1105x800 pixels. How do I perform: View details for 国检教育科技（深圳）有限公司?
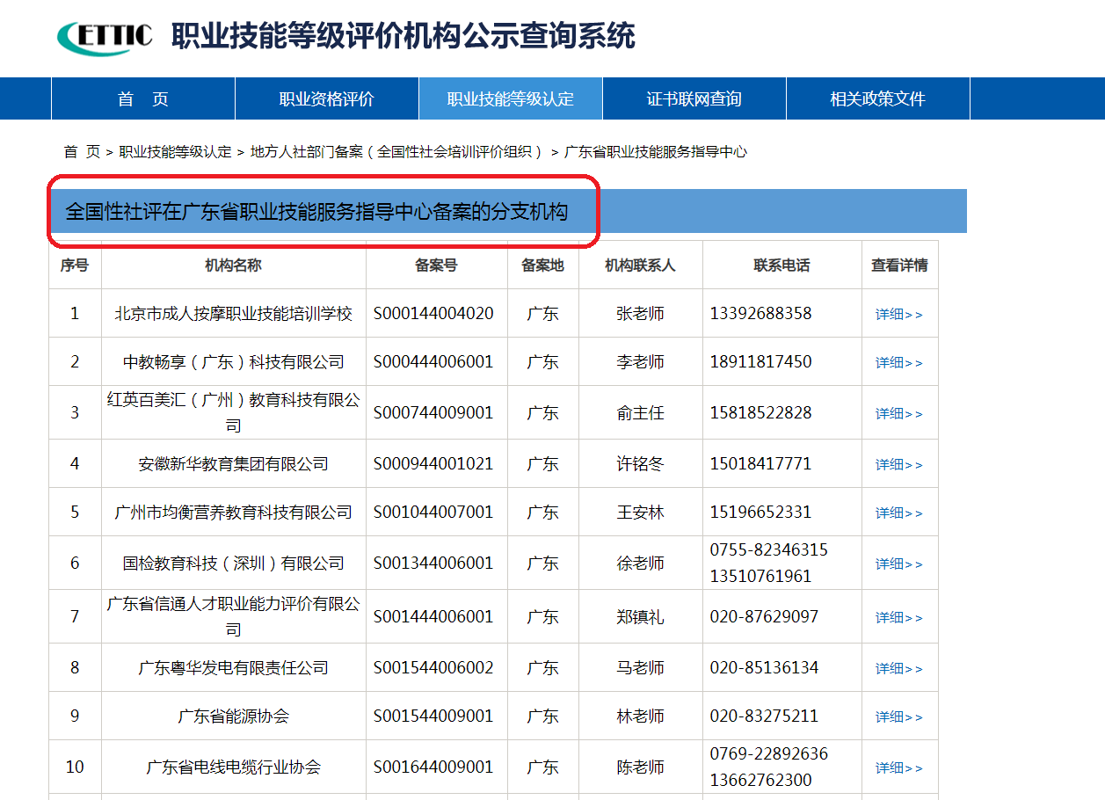coord(899,564)
